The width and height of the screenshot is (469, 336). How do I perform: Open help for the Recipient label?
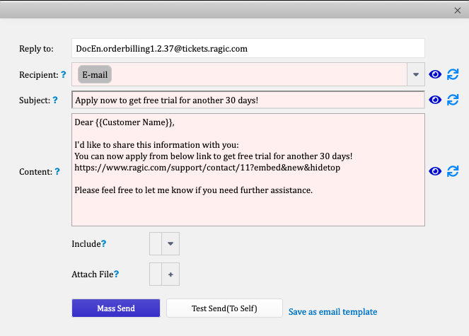(x=64, y=74)
